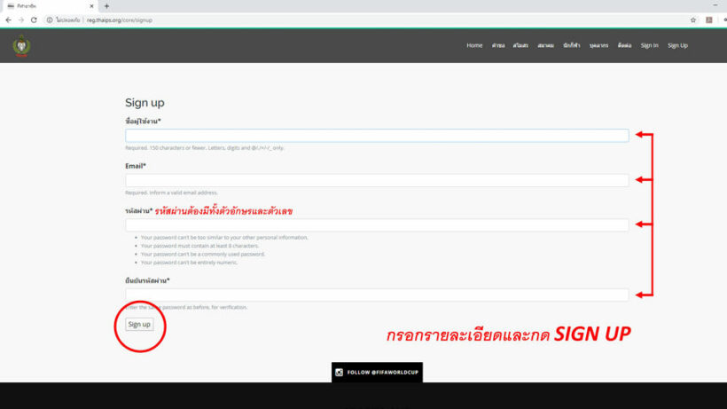Viewport: 727px width, 409px height.
Task: Click the extension icon beside the bookmark star
Action: 709,20
